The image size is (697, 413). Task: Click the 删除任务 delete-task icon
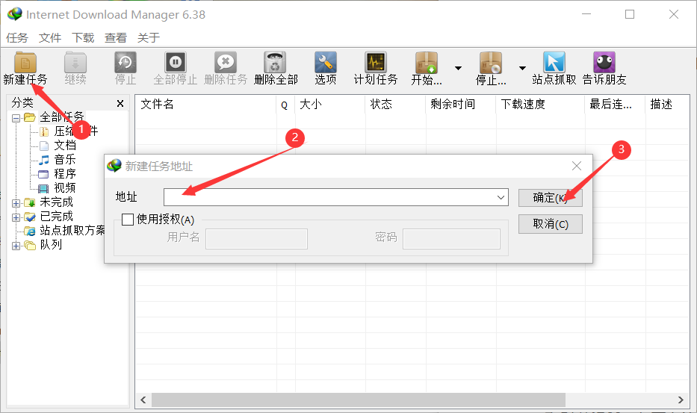[x=226, y=62]
